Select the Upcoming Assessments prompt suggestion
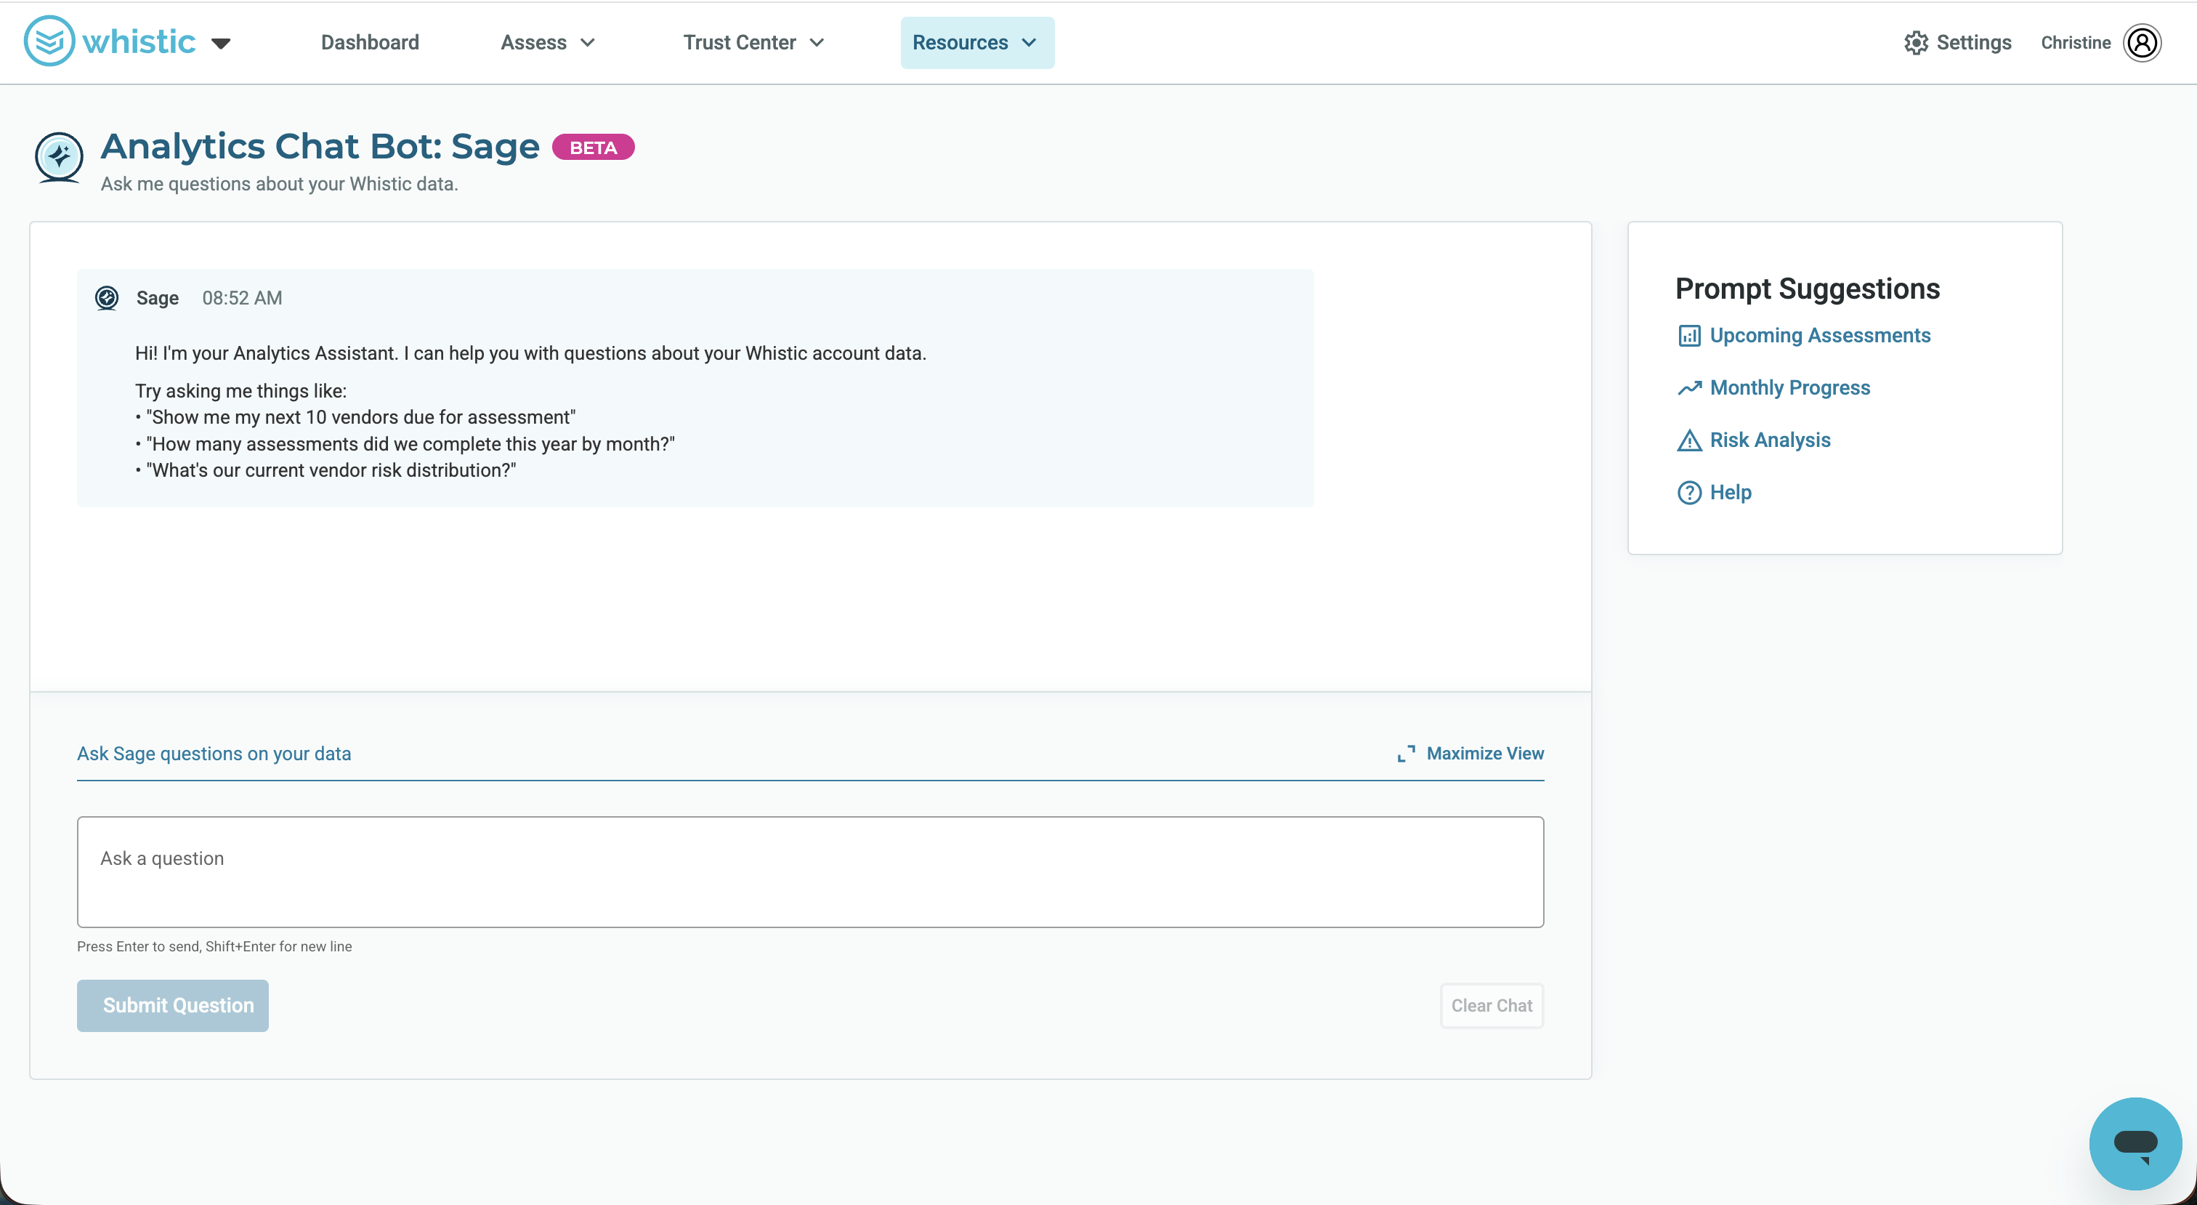The width and height of the screenshot is (2197, 1205). pyautogui.click(x=1820, y=335)
